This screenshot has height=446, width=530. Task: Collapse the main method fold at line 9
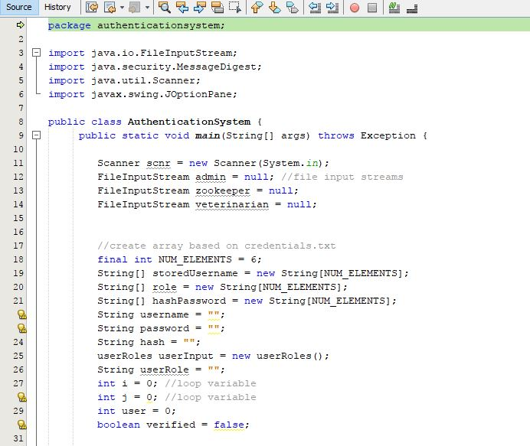click(x=36, y=135)
